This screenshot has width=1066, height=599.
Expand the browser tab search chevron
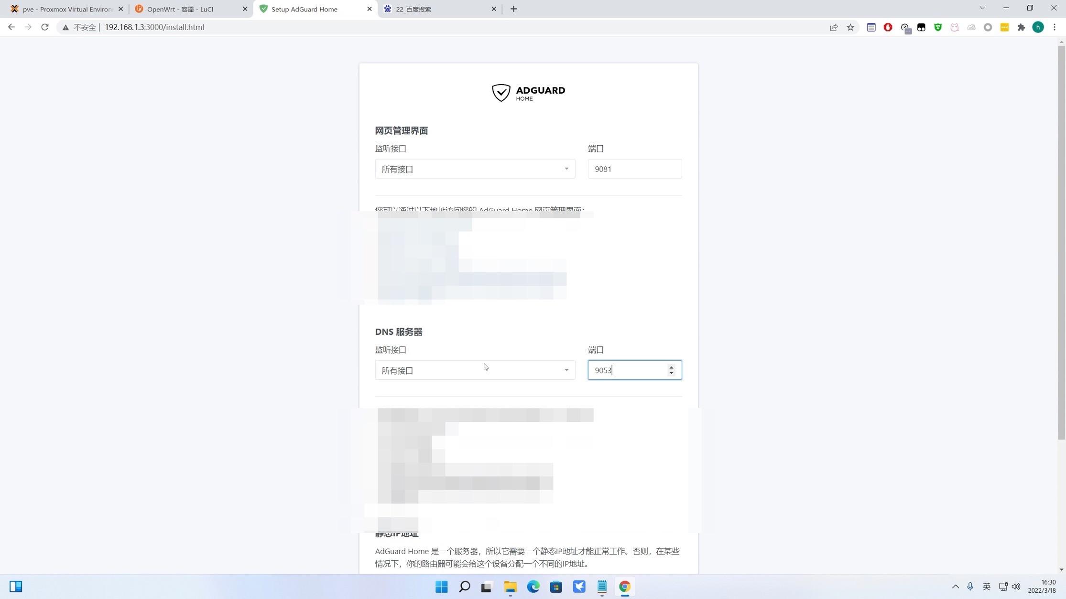(x=982, y=8)
